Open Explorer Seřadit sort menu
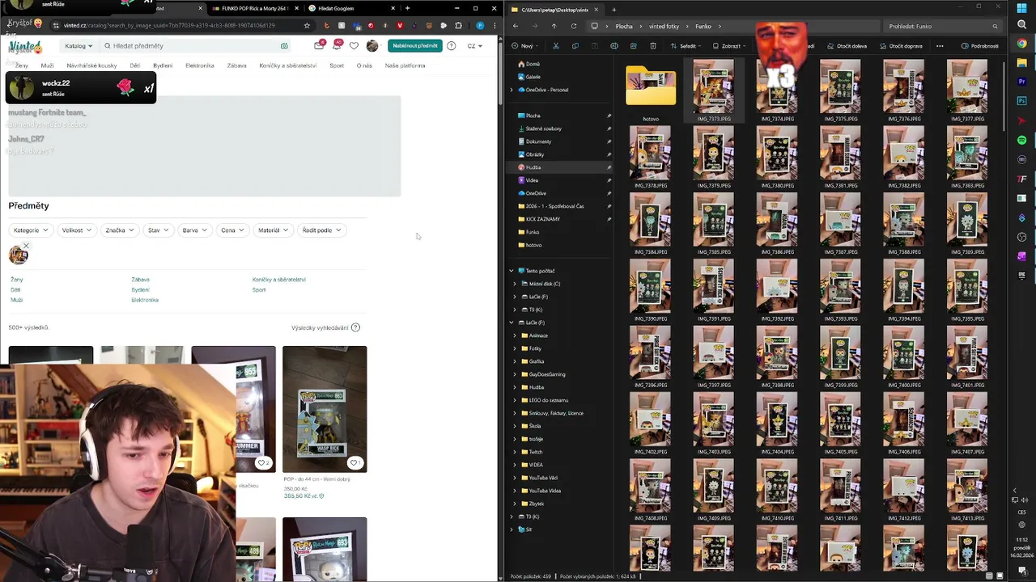Screen dimensions: 1036x582 click(x=686, y=46)
